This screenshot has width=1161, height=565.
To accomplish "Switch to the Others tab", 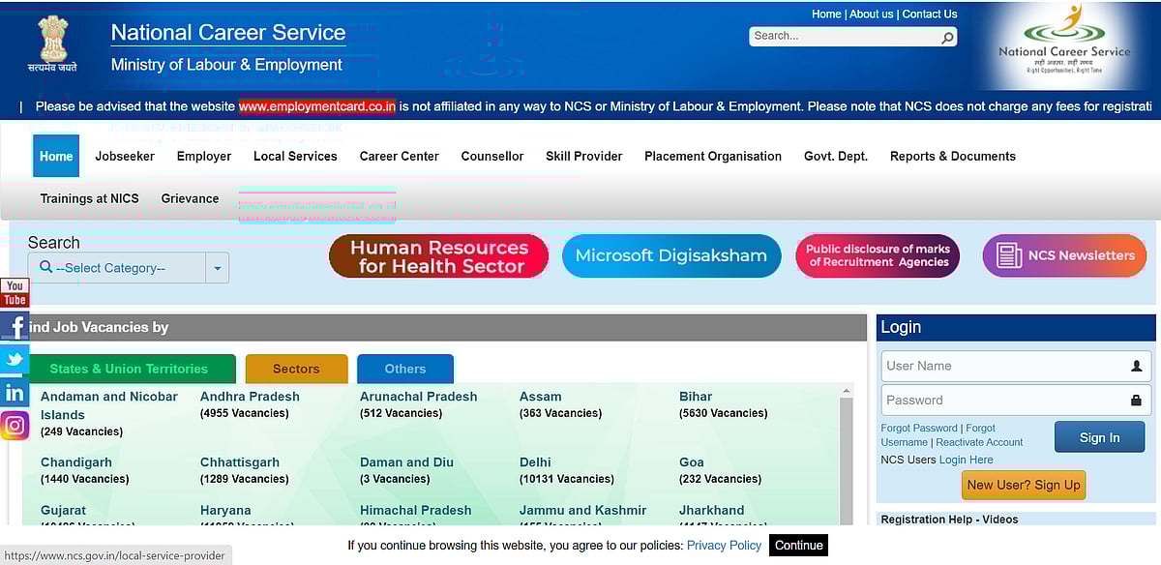I will coord(404,369).
